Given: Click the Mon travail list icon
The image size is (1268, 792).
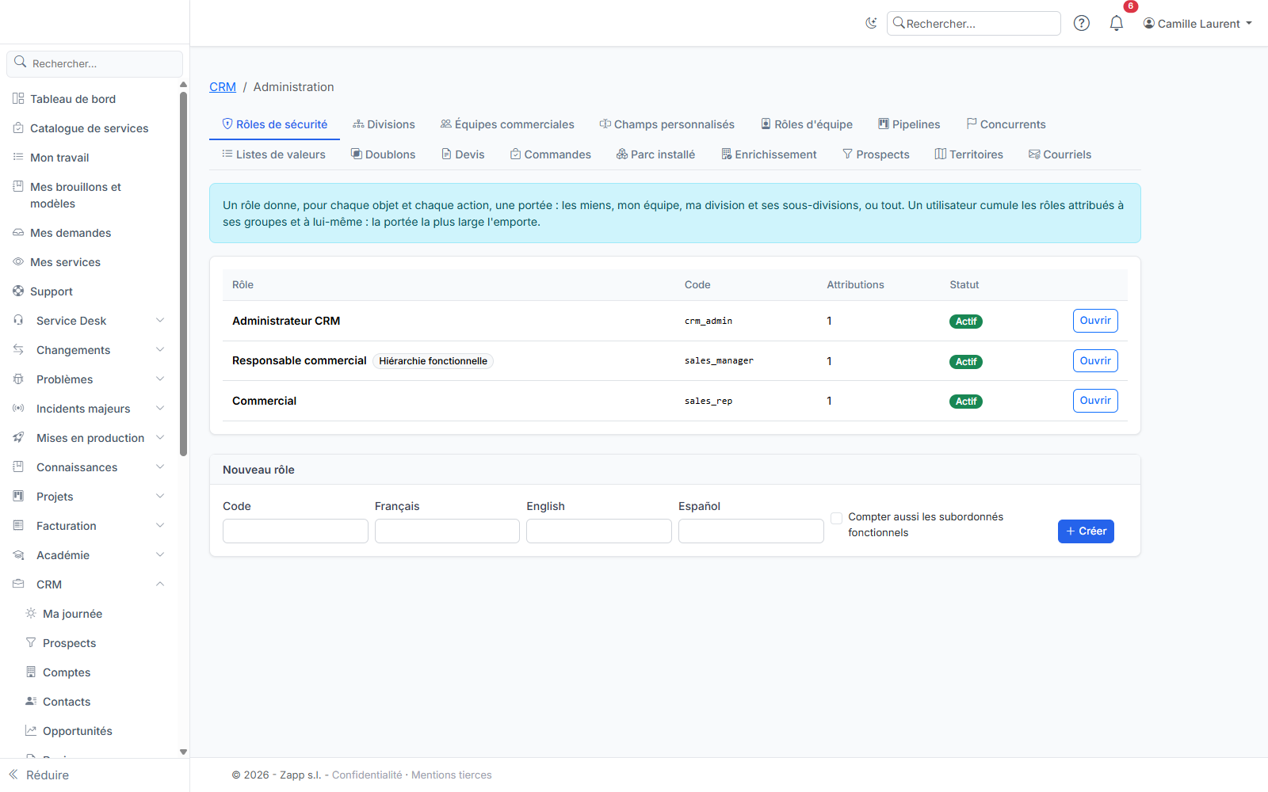Looking at the screenshot, I should tap(18, 157).
